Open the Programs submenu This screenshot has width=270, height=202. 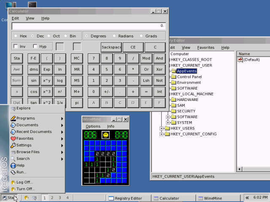click(25, 118)
